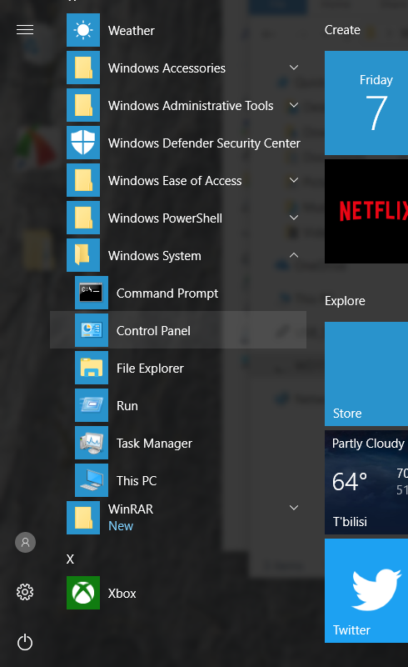This screenshot has height=667, width=408.
Task: Click the Windows System open folder icon
Action: [83, 255]
